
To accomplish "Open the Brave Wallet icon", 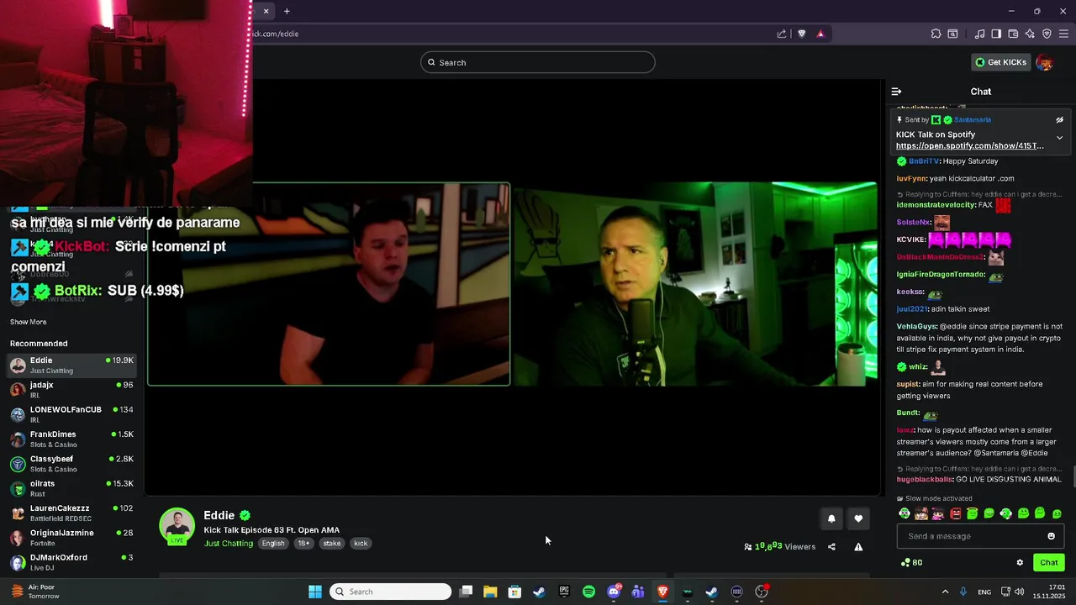I will (1013, 34).
